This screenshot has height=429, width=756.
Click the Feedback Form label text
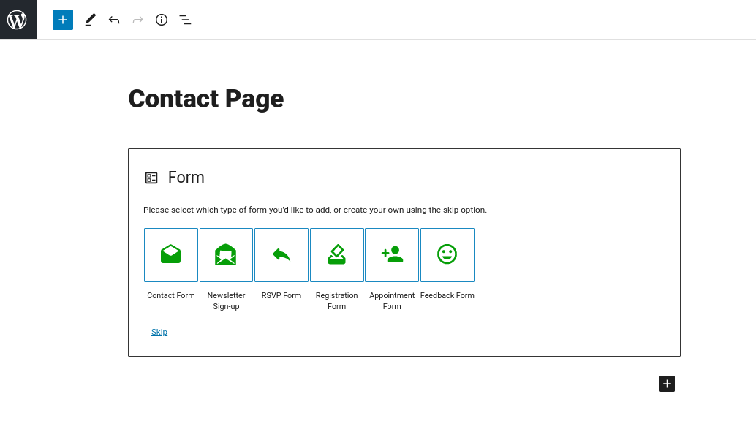coord(447,295)
